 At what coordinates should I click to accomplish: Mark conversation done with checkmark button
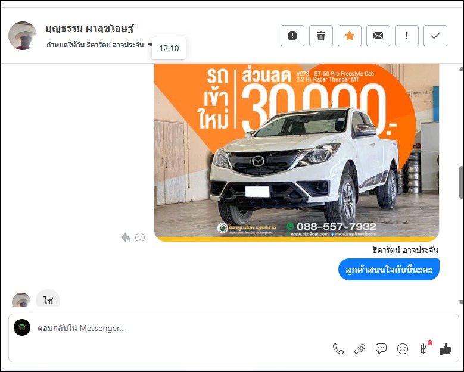pyautogui.click(x=435, y=36)
